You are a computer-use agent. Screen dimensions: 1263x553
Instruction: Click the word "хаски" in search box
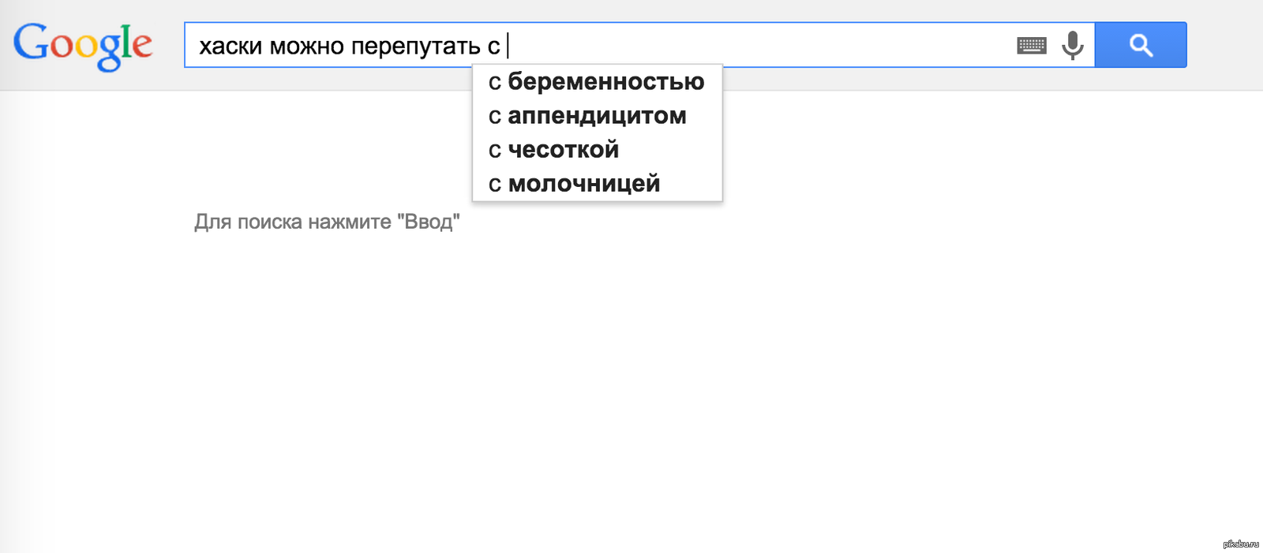pyautogui.click(x=230, y=47)
